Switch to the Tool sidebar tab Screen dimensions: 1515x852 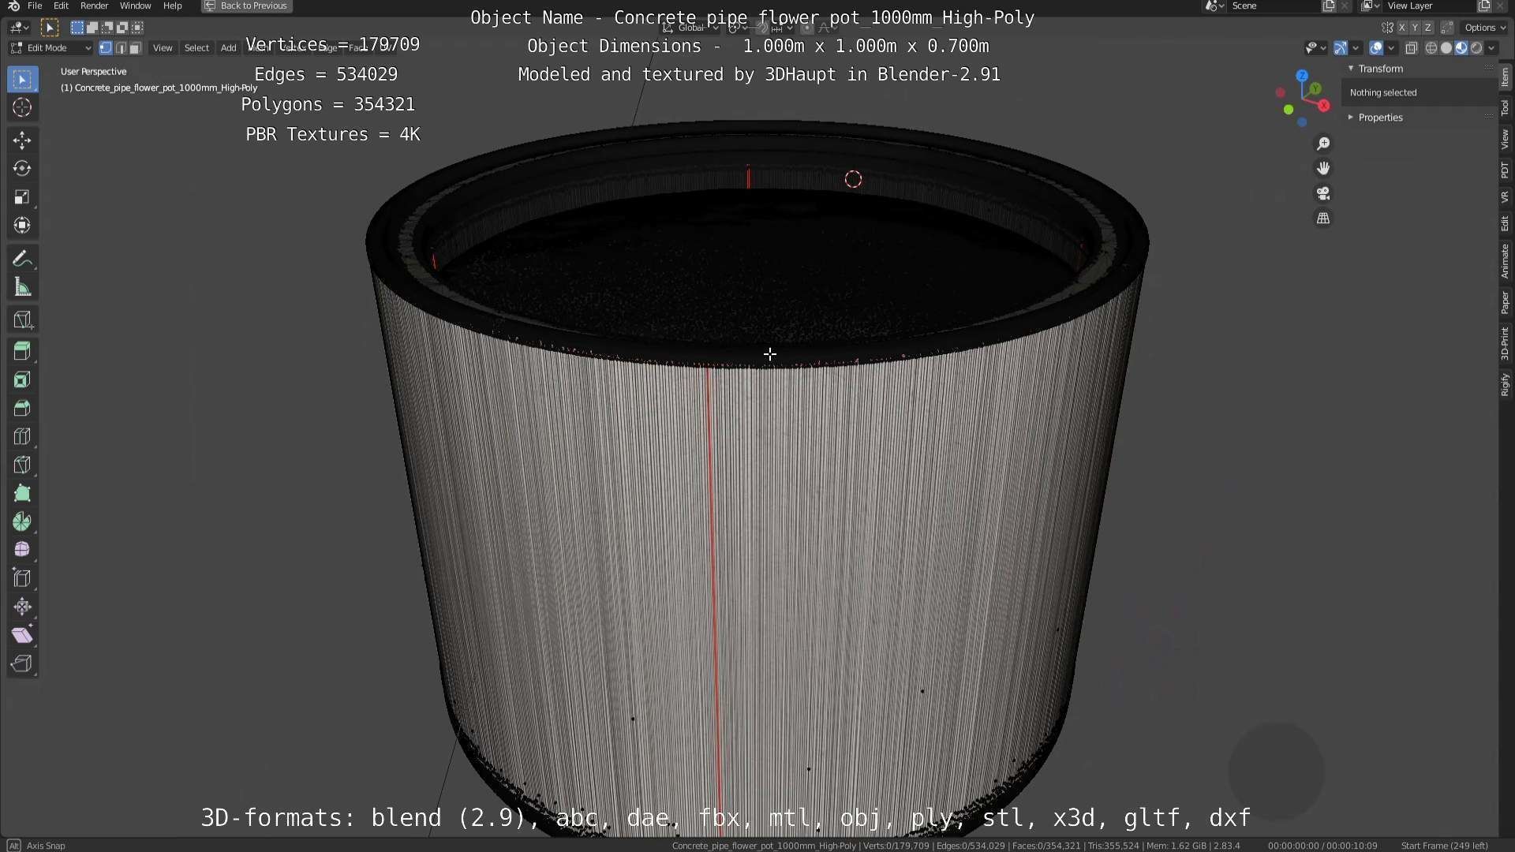1506,107
